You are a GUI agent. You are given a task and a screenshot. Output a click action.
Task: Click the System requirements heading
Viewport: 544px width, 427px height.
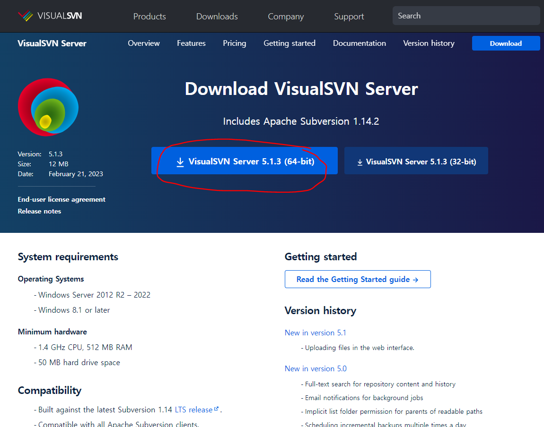click(68, 257)
